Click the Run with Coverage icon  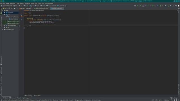click(155, 6)
